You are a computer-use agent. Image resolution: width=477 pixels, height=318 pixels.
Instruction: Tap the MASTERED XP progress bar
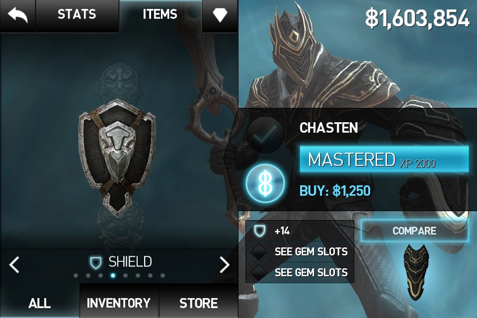(384, 159)
